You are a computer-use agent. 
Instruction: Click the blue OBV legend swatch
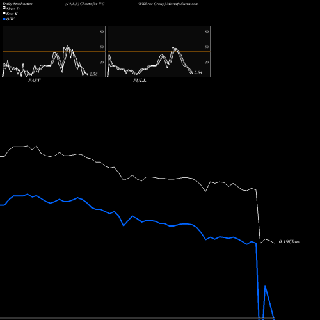pos(4,19)
